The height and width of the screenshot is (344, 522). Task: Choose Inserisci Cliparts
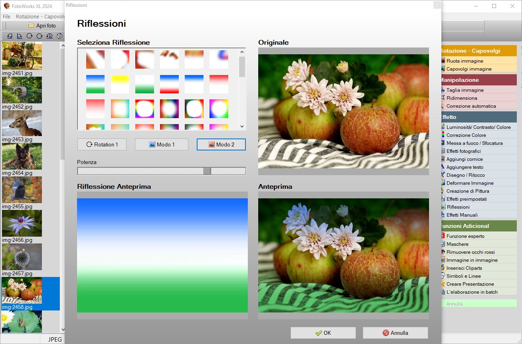click(478, 268)
